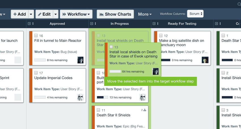This screenshot has width=241, height=129.
Task: Click the Add button
Action: (x=20, y=14)
